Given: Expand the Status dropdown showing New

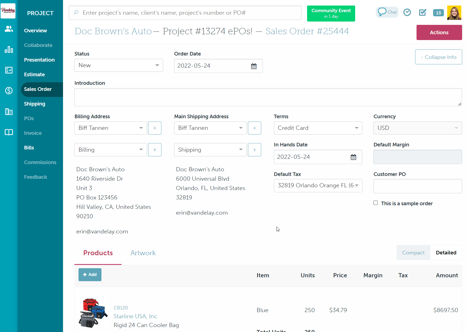Looking at the screenshot, I should [119, 65].
